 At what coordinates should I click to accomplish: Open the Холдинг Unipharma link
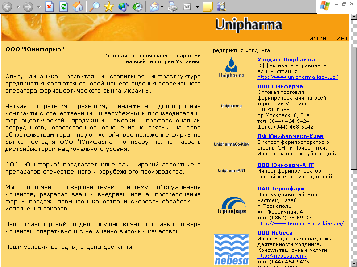click(x=286, y=60)
